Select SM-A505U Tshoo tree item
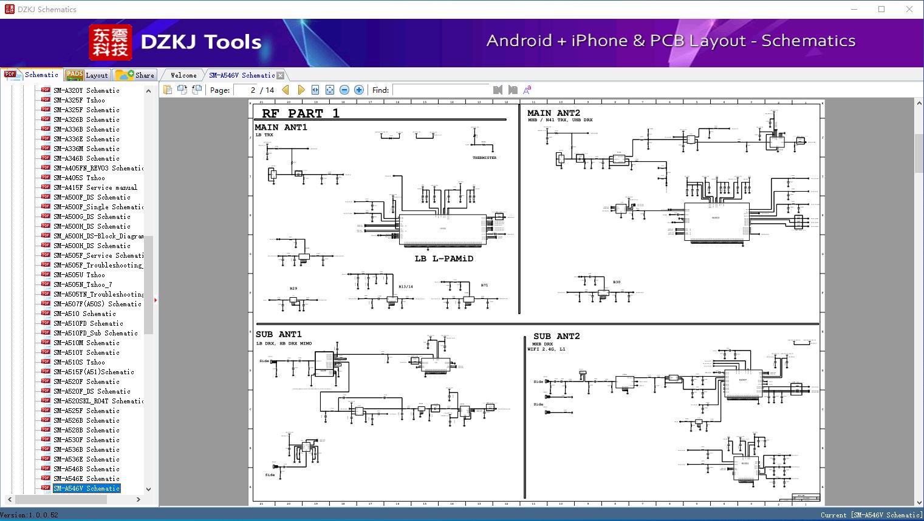Image resolution: width=924 pixels, height=521 pixels. point(79,275)
